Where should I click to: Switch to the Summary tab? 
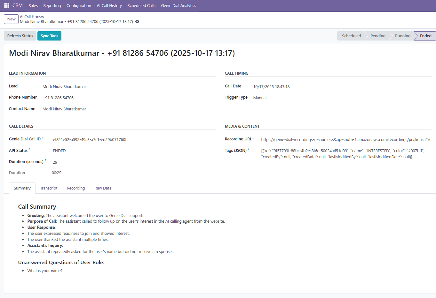pyautogui.click(x=22, y=188)
